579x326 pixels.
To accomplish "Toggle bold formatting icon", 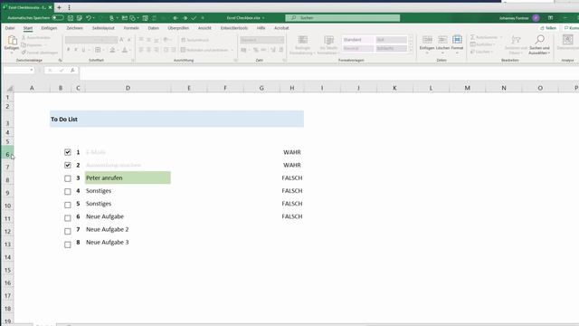I will coord(69,50).
